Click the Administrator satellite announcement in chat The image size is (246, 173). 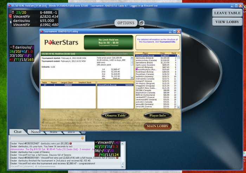coord(52,149)
